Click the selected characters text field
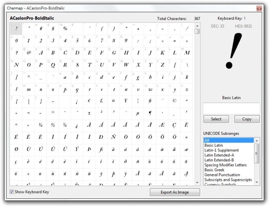The height and width of the screenshot is (207, 270). click(232, 108)
